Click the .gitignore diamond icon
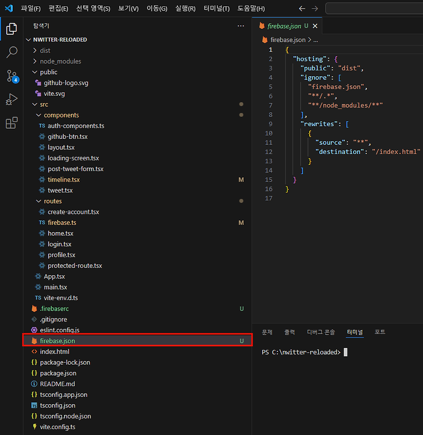This screenshot has width=423, height=435. [x=34, y=319]
